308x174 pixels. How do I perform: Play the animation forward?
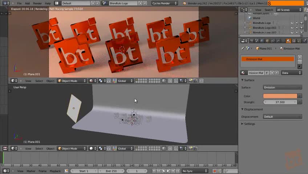point(168,171)
